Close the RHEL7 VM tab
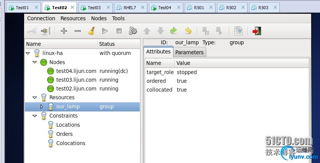Image resolution: width=320 pixels, height=163 pixels. pos(143,7)
